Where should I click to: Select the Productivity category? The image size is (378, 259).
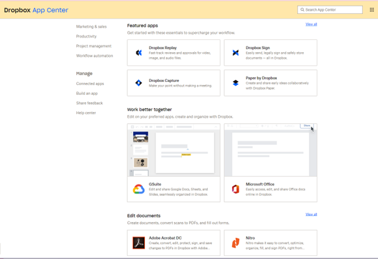pos(86,36)
